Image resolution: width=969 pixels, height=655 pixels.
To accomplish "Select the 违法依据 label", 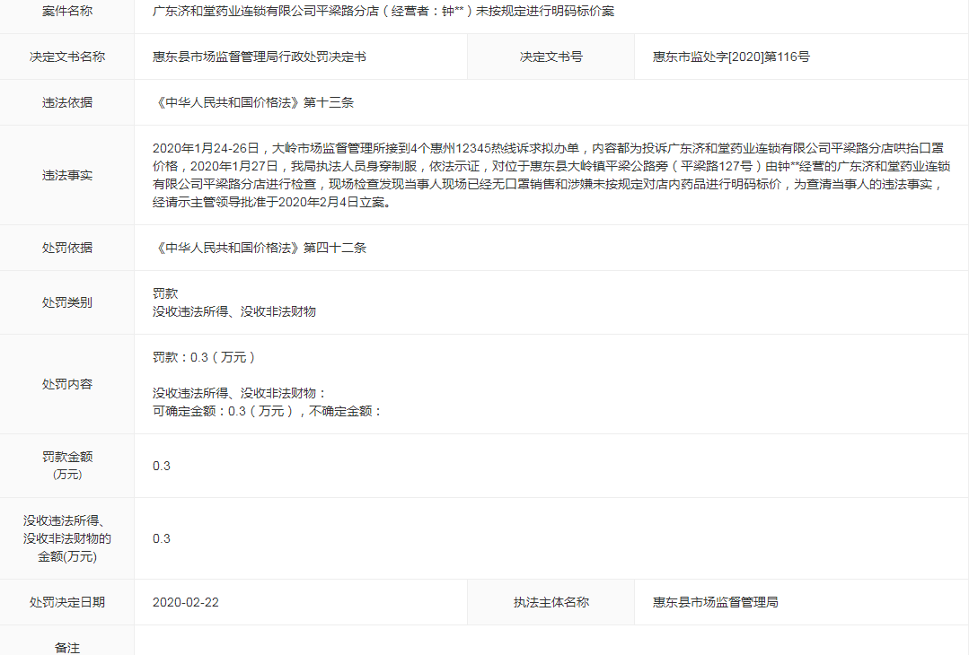I will 66,102.
